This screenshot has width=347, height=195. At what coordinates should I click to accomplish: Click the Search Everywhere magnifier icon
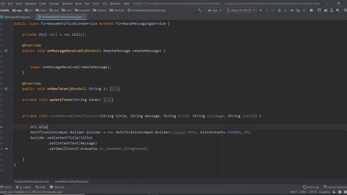click(x=345, y=10)
